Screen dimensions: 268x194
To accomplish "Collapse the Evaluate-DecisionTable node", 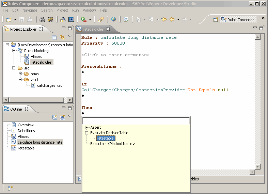I will [86, 133].
